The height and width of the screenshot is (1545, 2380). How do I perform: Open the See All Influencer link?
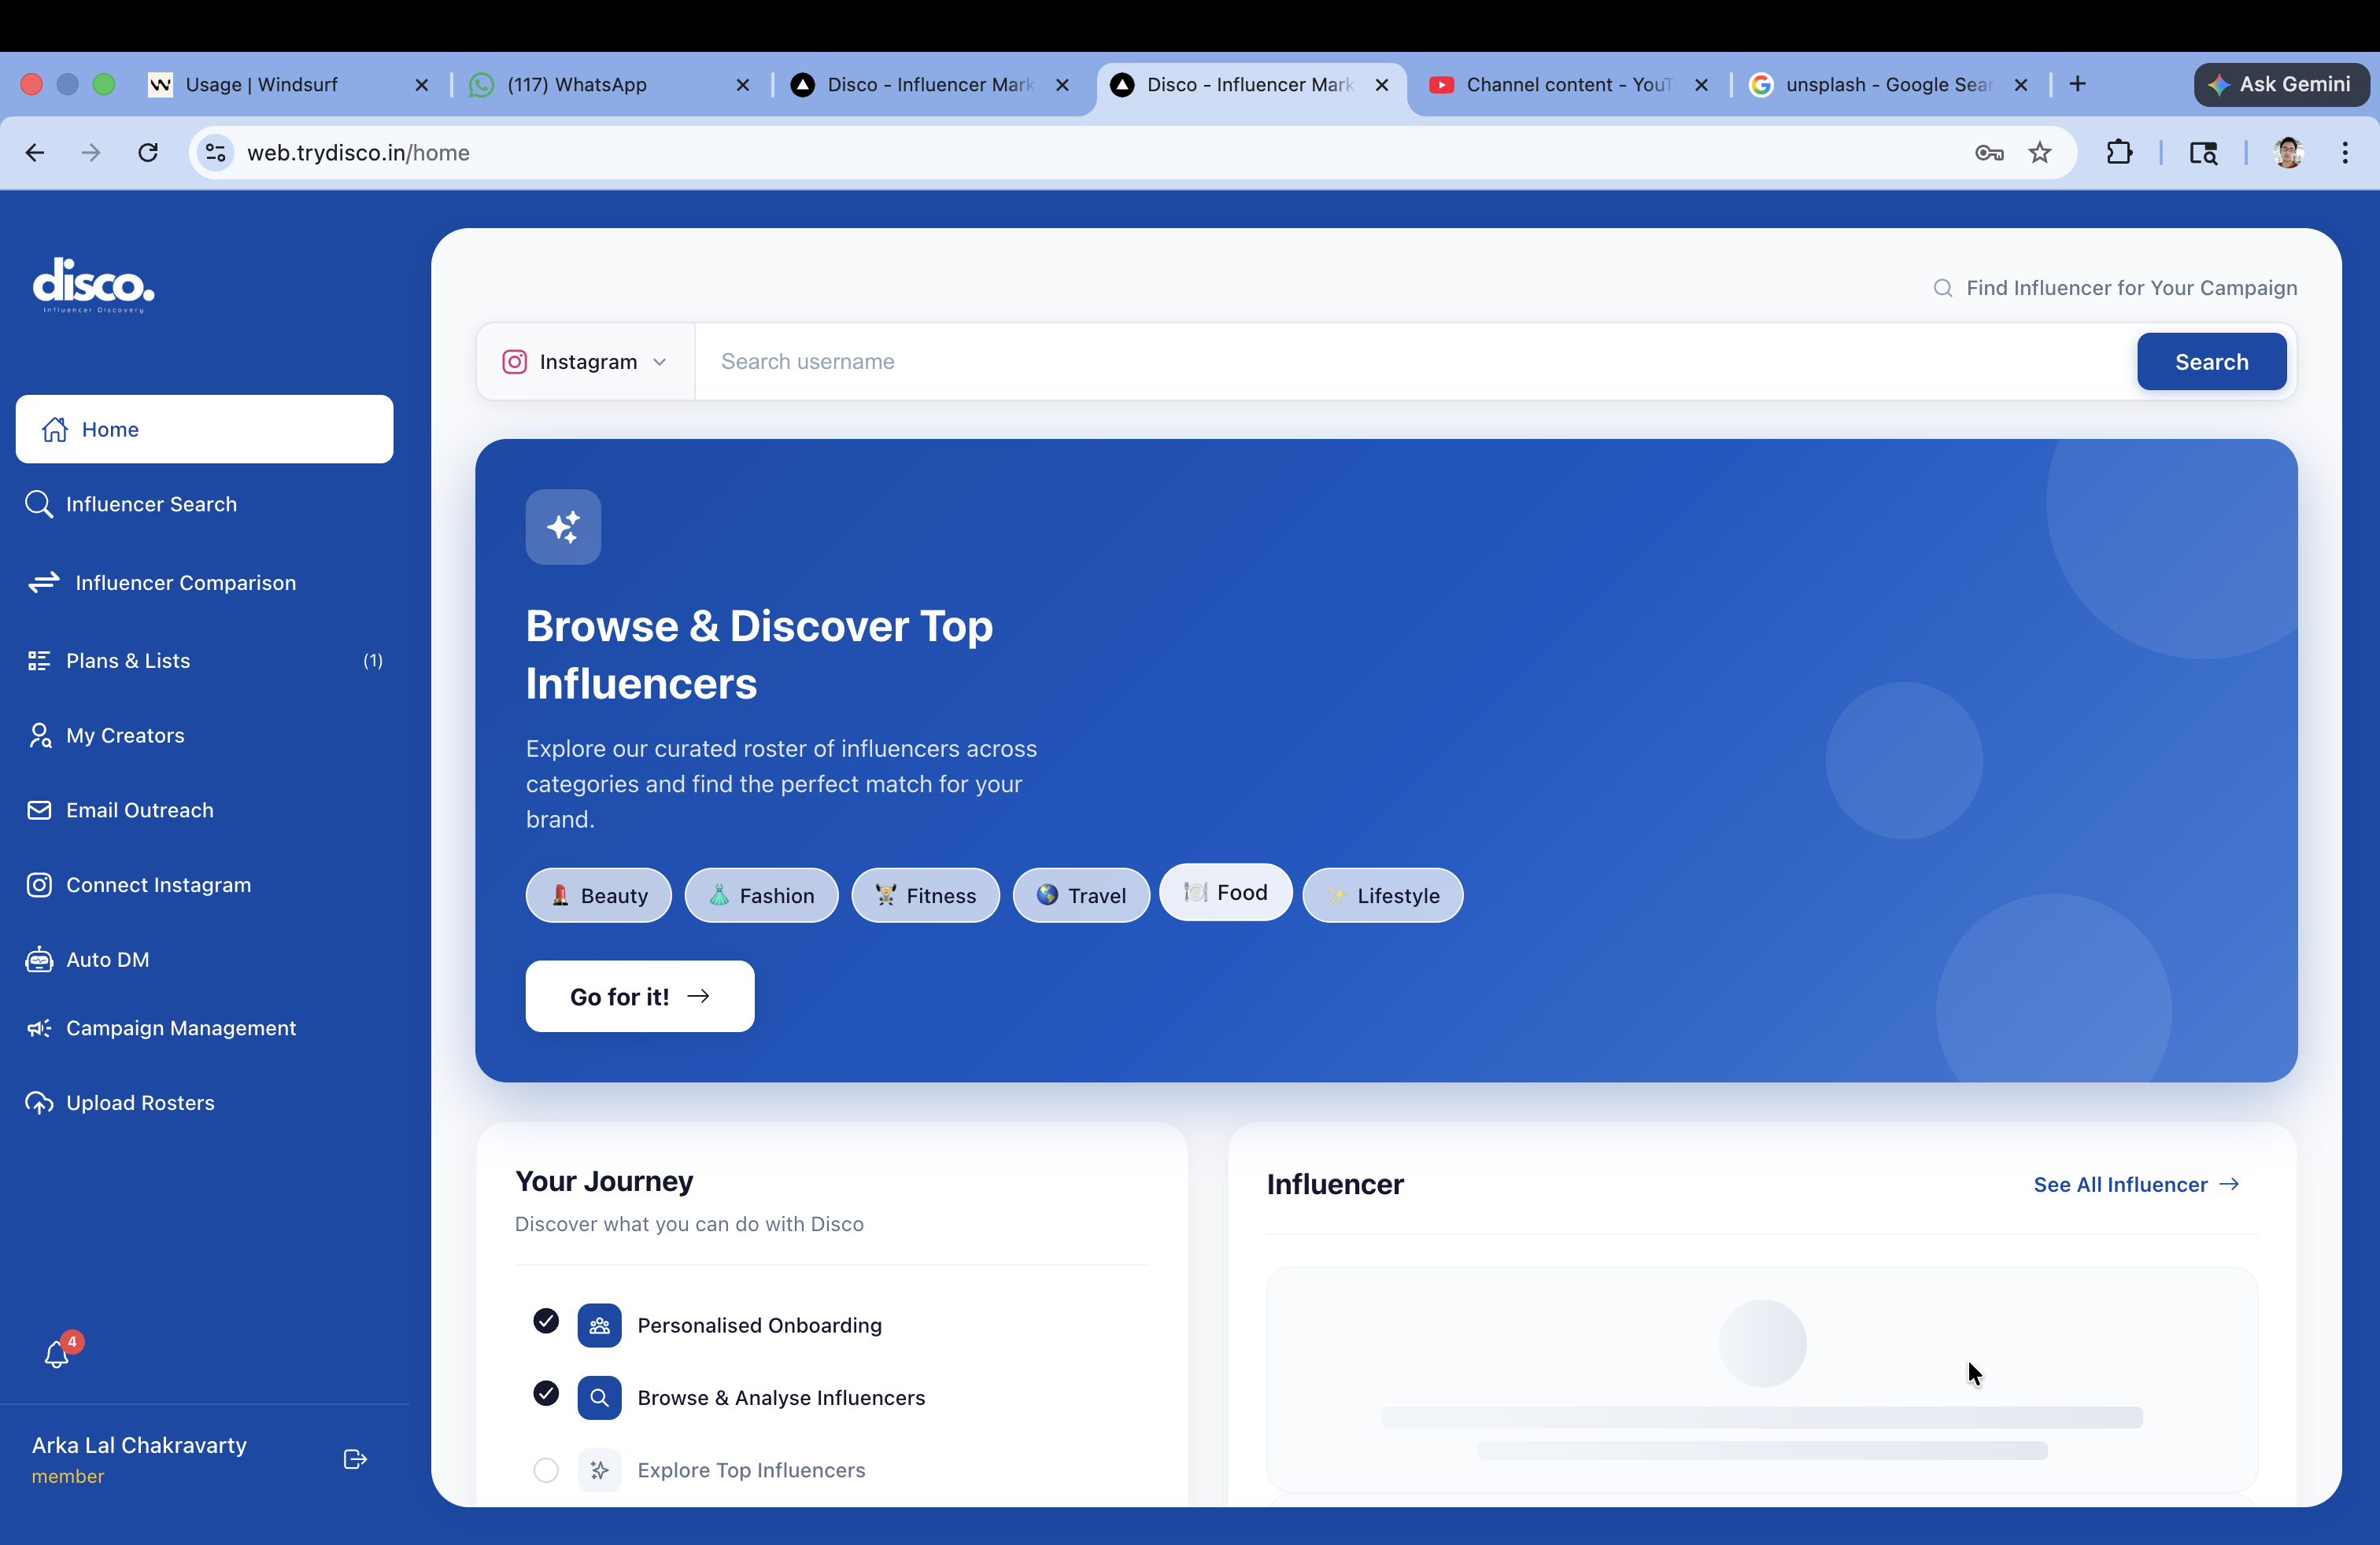tap(2136, 1184)
